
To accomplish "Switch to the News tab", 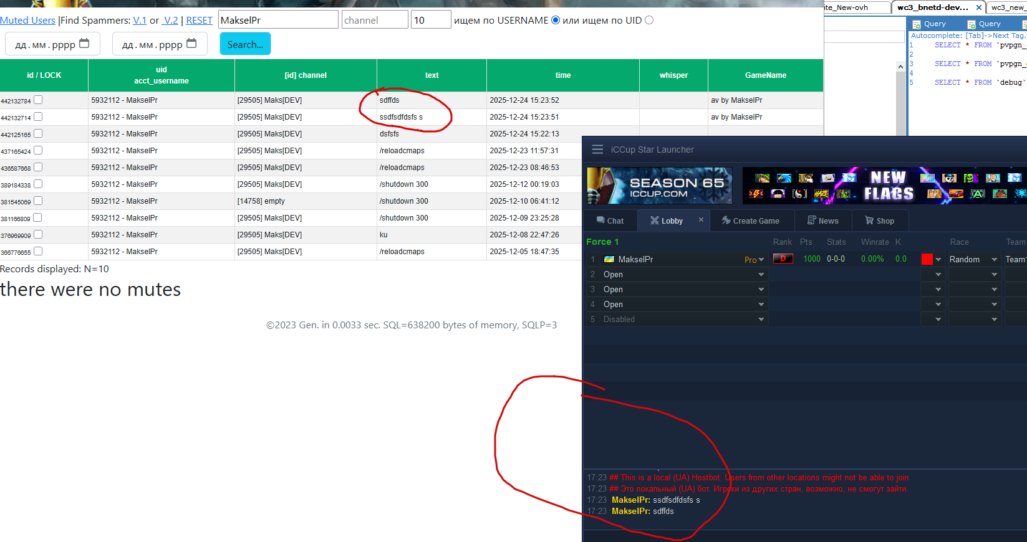I will 823,221.
